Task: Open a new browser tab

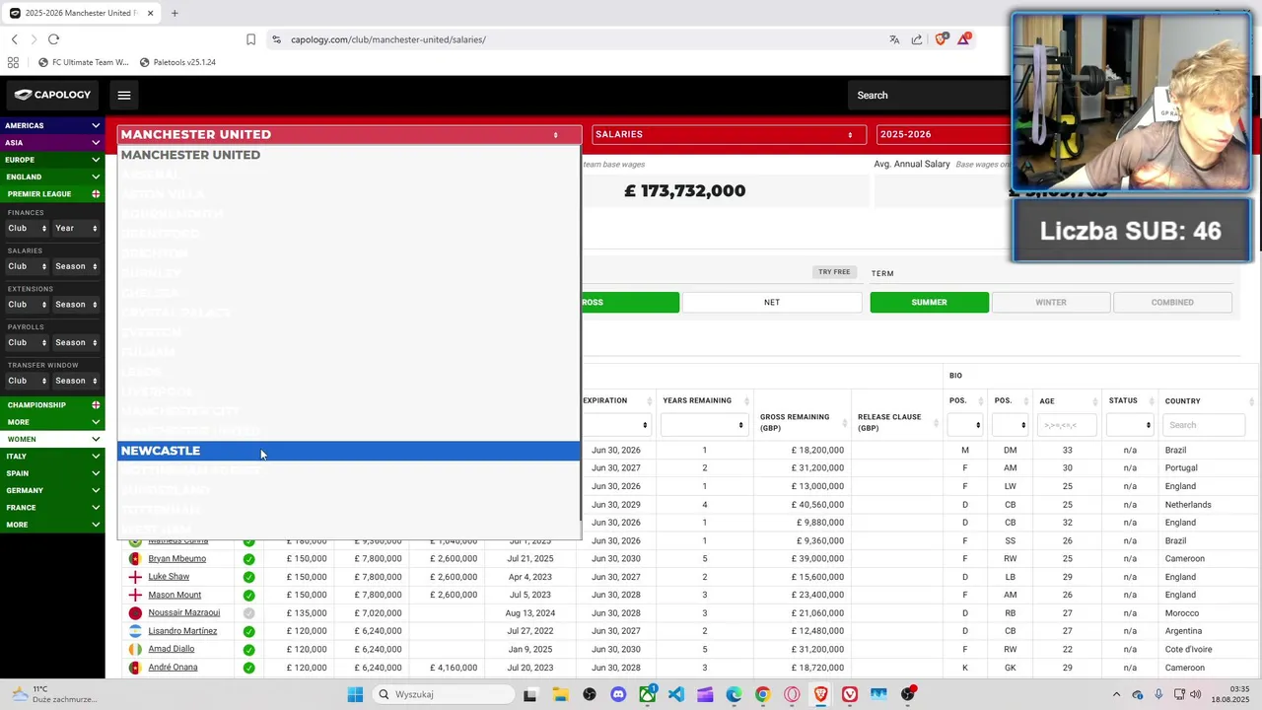Action: click(x=175, y=13)
